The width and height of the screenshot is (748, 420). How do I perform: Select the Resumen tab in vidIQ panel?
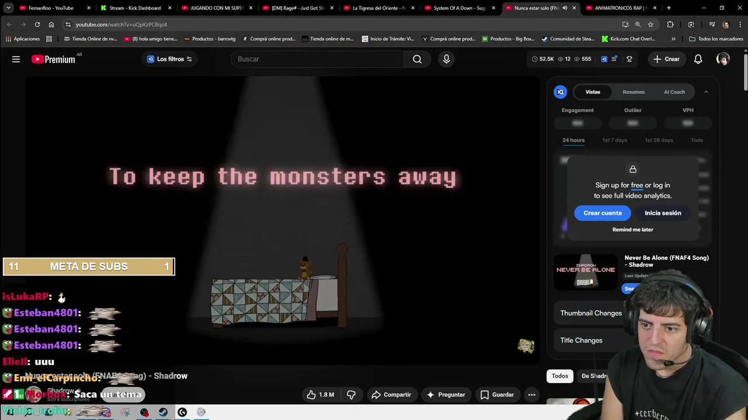coord(633,92)
